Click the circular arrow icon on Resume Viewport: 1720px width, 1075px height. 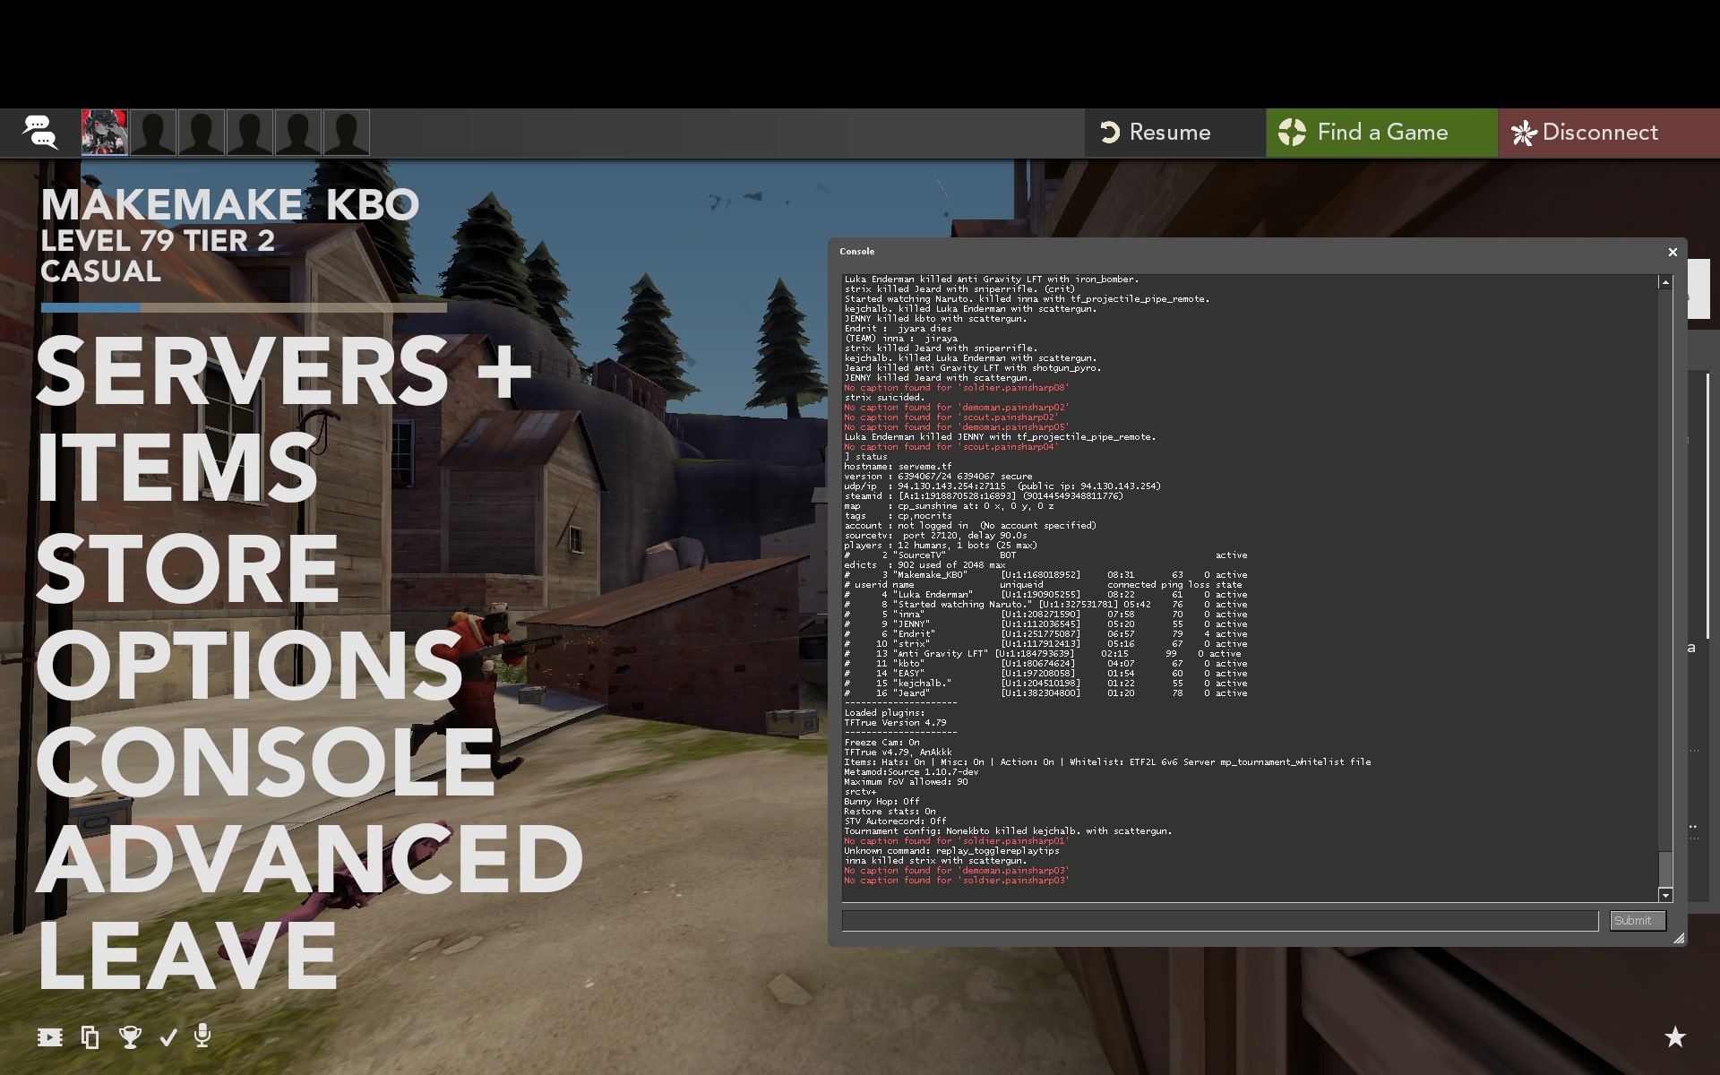point(1110,133)
